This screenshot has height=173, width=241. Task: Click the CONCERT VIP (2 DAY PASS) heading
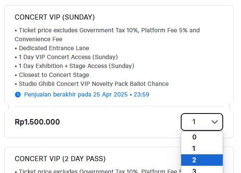(x=60, y=159)
